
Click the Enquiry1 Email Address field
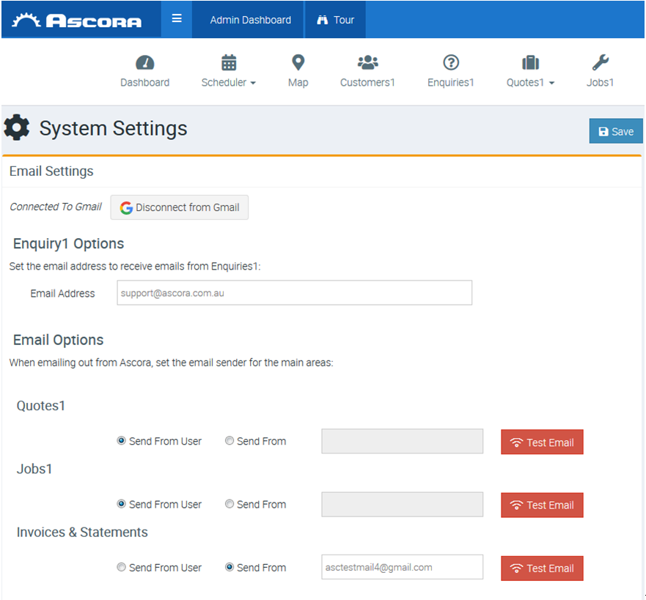(294, 293)
